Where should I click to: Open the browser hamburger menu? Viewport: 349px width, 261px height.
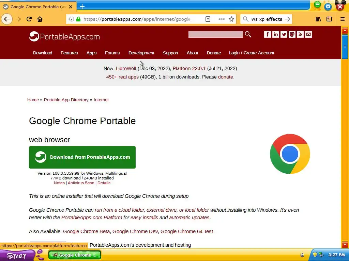pyautogui.click(x=343, y=19)
